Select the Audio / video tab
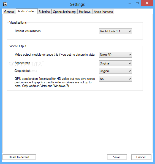 pos(27,11)
